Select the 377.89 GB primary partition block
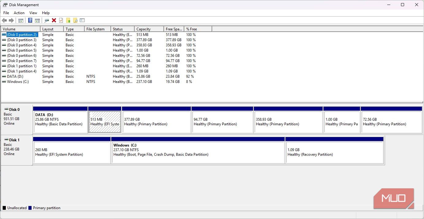Image resolution: width=424 pixels, height=219 pixels. (156, 120)
